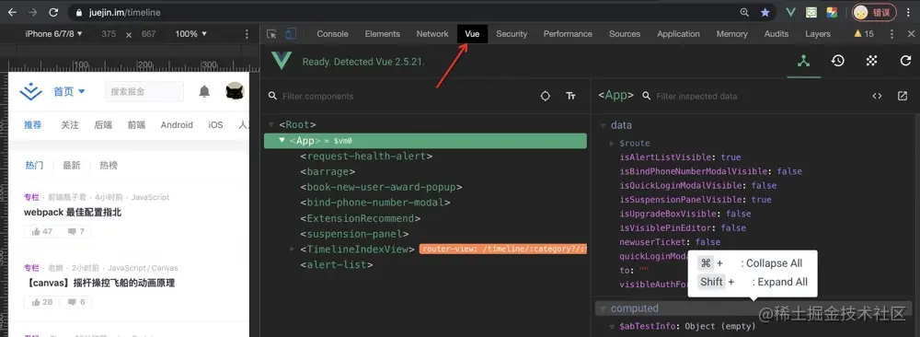
Task: Open the iPhone 6/7/8 device dropdown
Action: pyautogui.click(x=54, y=34)
